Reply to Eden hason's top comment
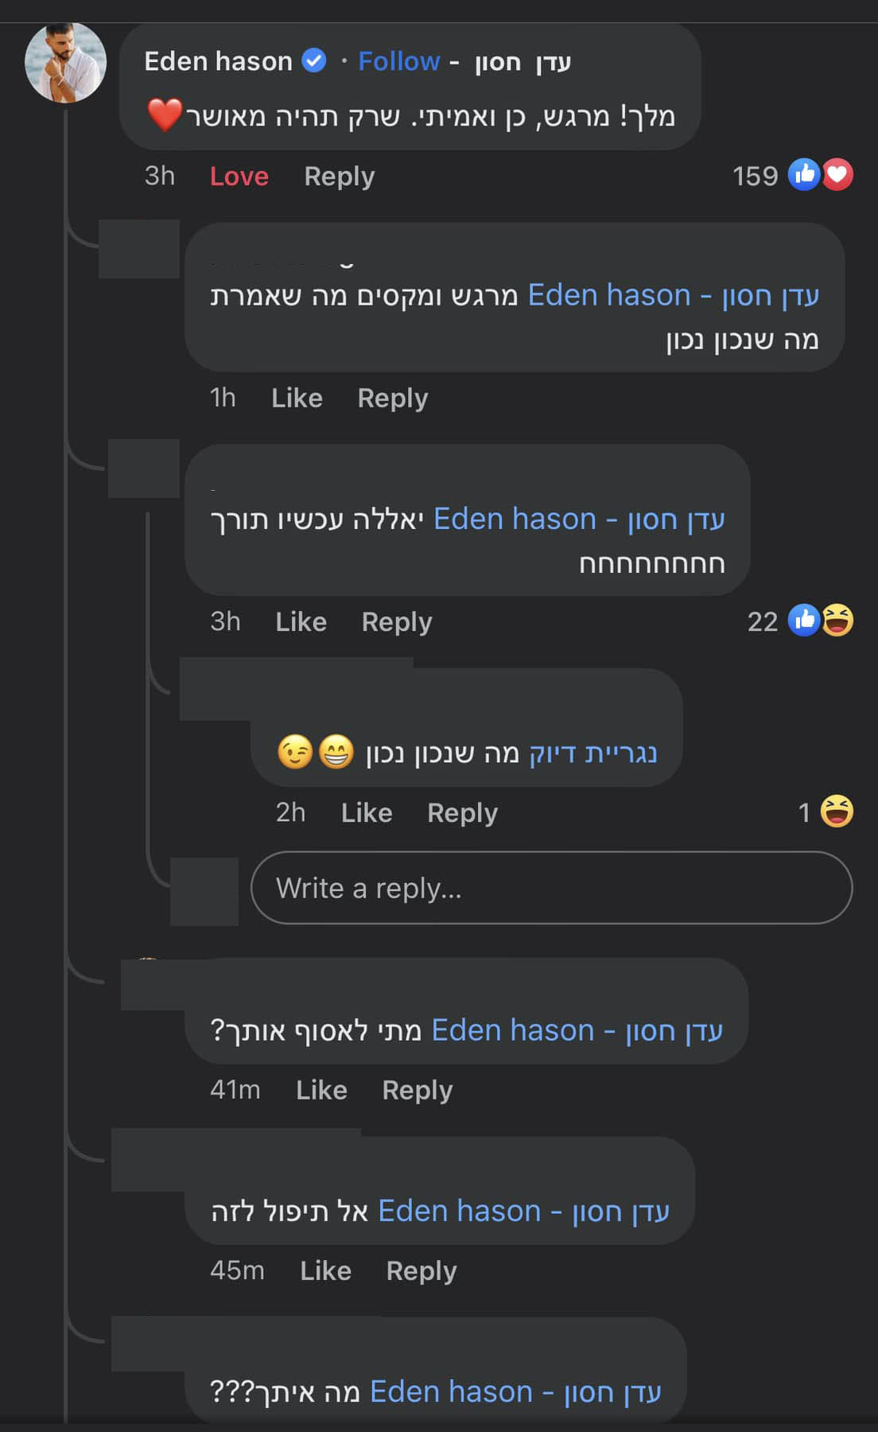 coord(339,176)
